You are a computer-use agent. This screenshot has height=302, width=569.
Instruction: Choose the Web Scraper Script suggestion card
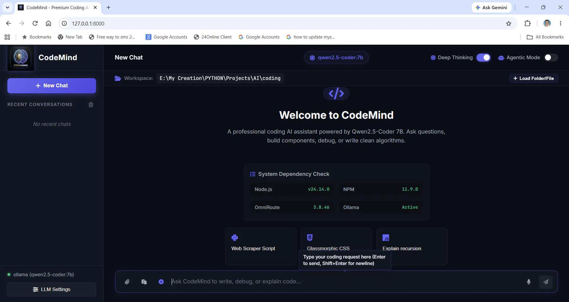pos(261,246)
